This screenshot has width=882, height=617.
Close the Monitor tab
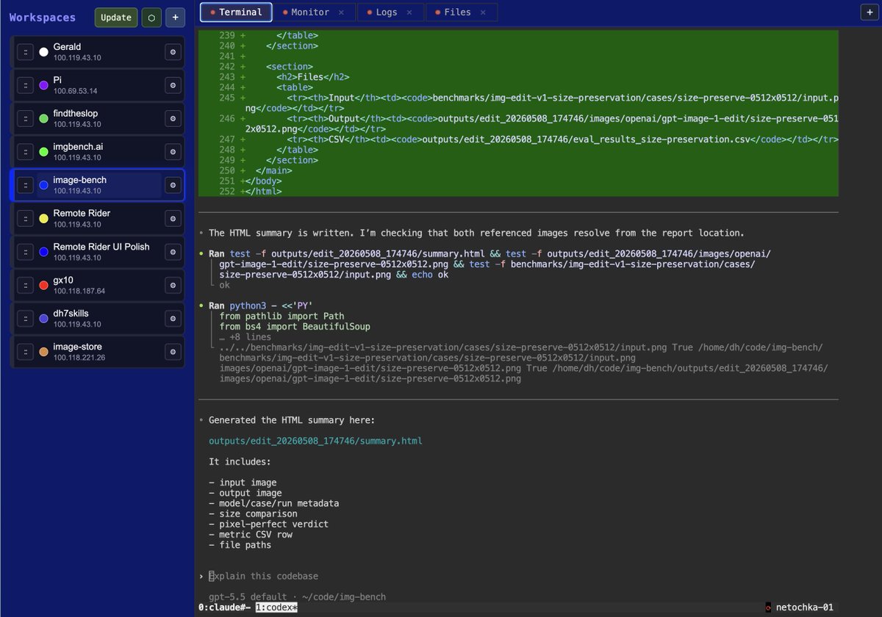coord(340,12)
